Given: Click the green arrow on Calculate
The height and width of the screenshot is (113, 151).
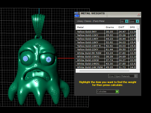Looking at the screenshot, I should pos(117,92).
